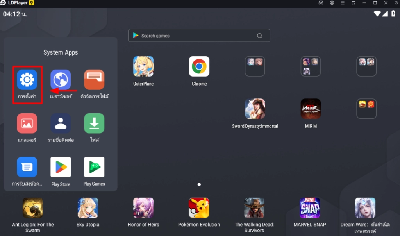The width and height of the screenshot is (400, 236).
Task: Launch MARVEL SNAP
Action: (310, 208)
